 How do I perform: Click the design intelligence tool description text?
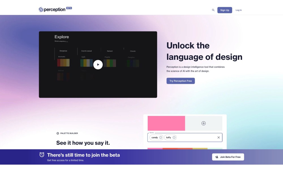point(196,69)
